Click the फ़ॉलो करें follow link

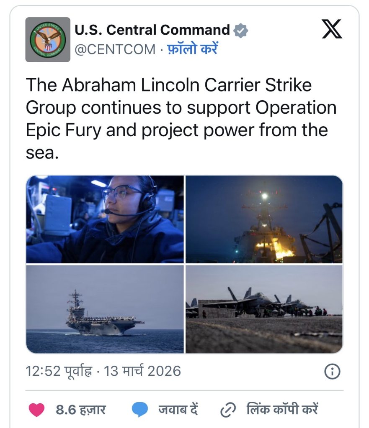tap(192, 49)
